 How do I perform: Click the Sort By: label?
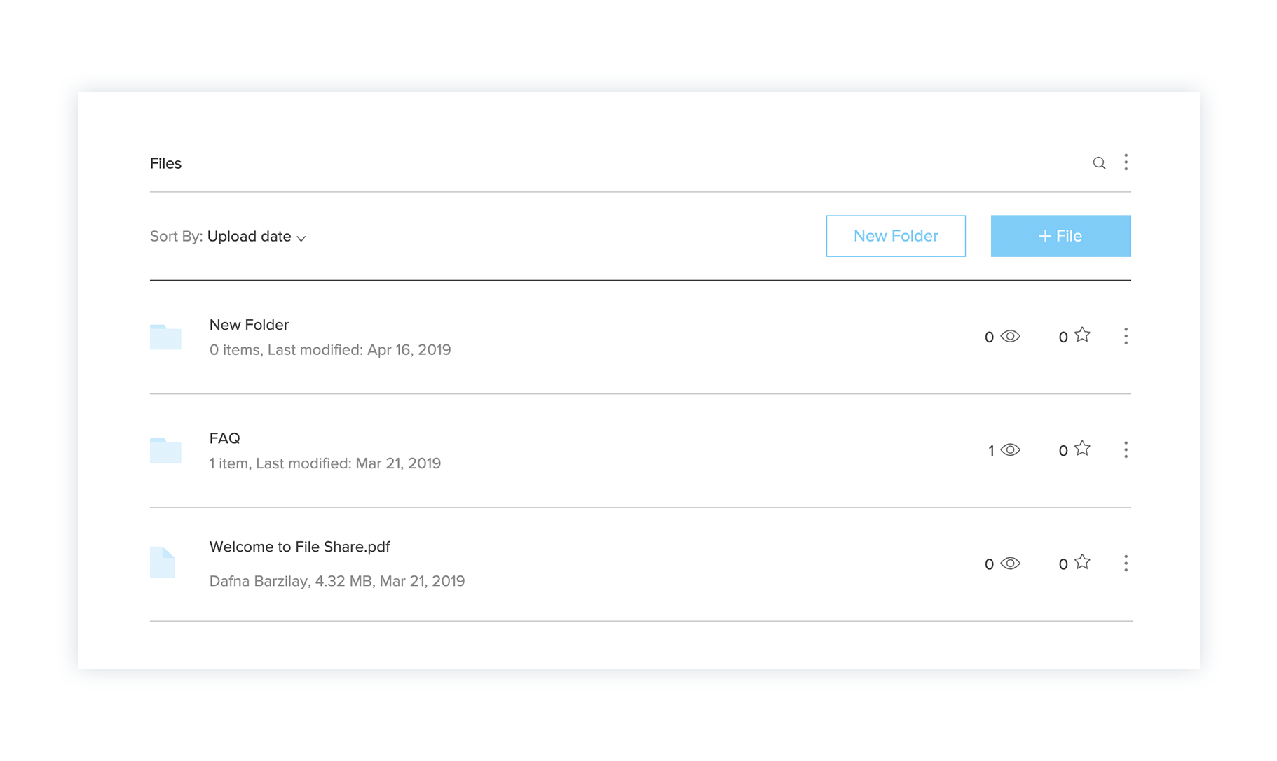(176, 237)
